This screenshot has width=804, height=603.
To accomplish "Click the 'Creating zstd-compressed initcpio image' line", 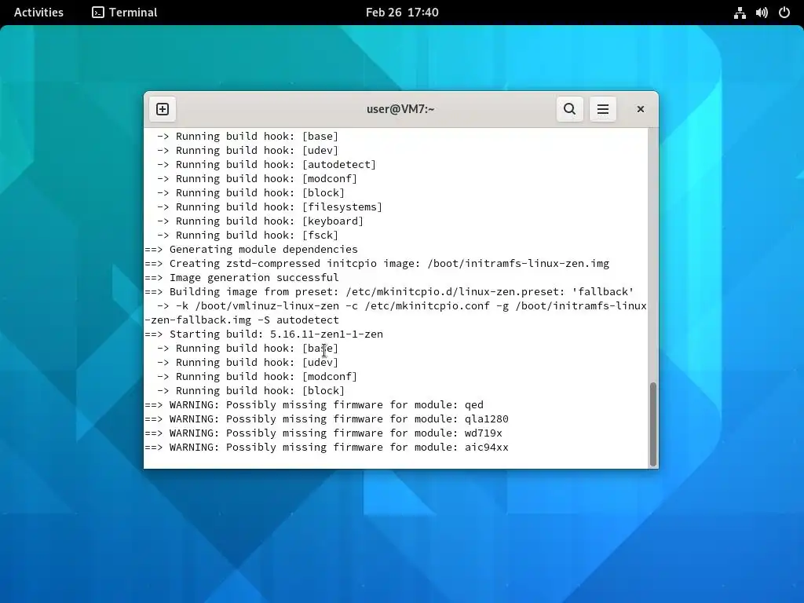I will click(x=377, y=264).
